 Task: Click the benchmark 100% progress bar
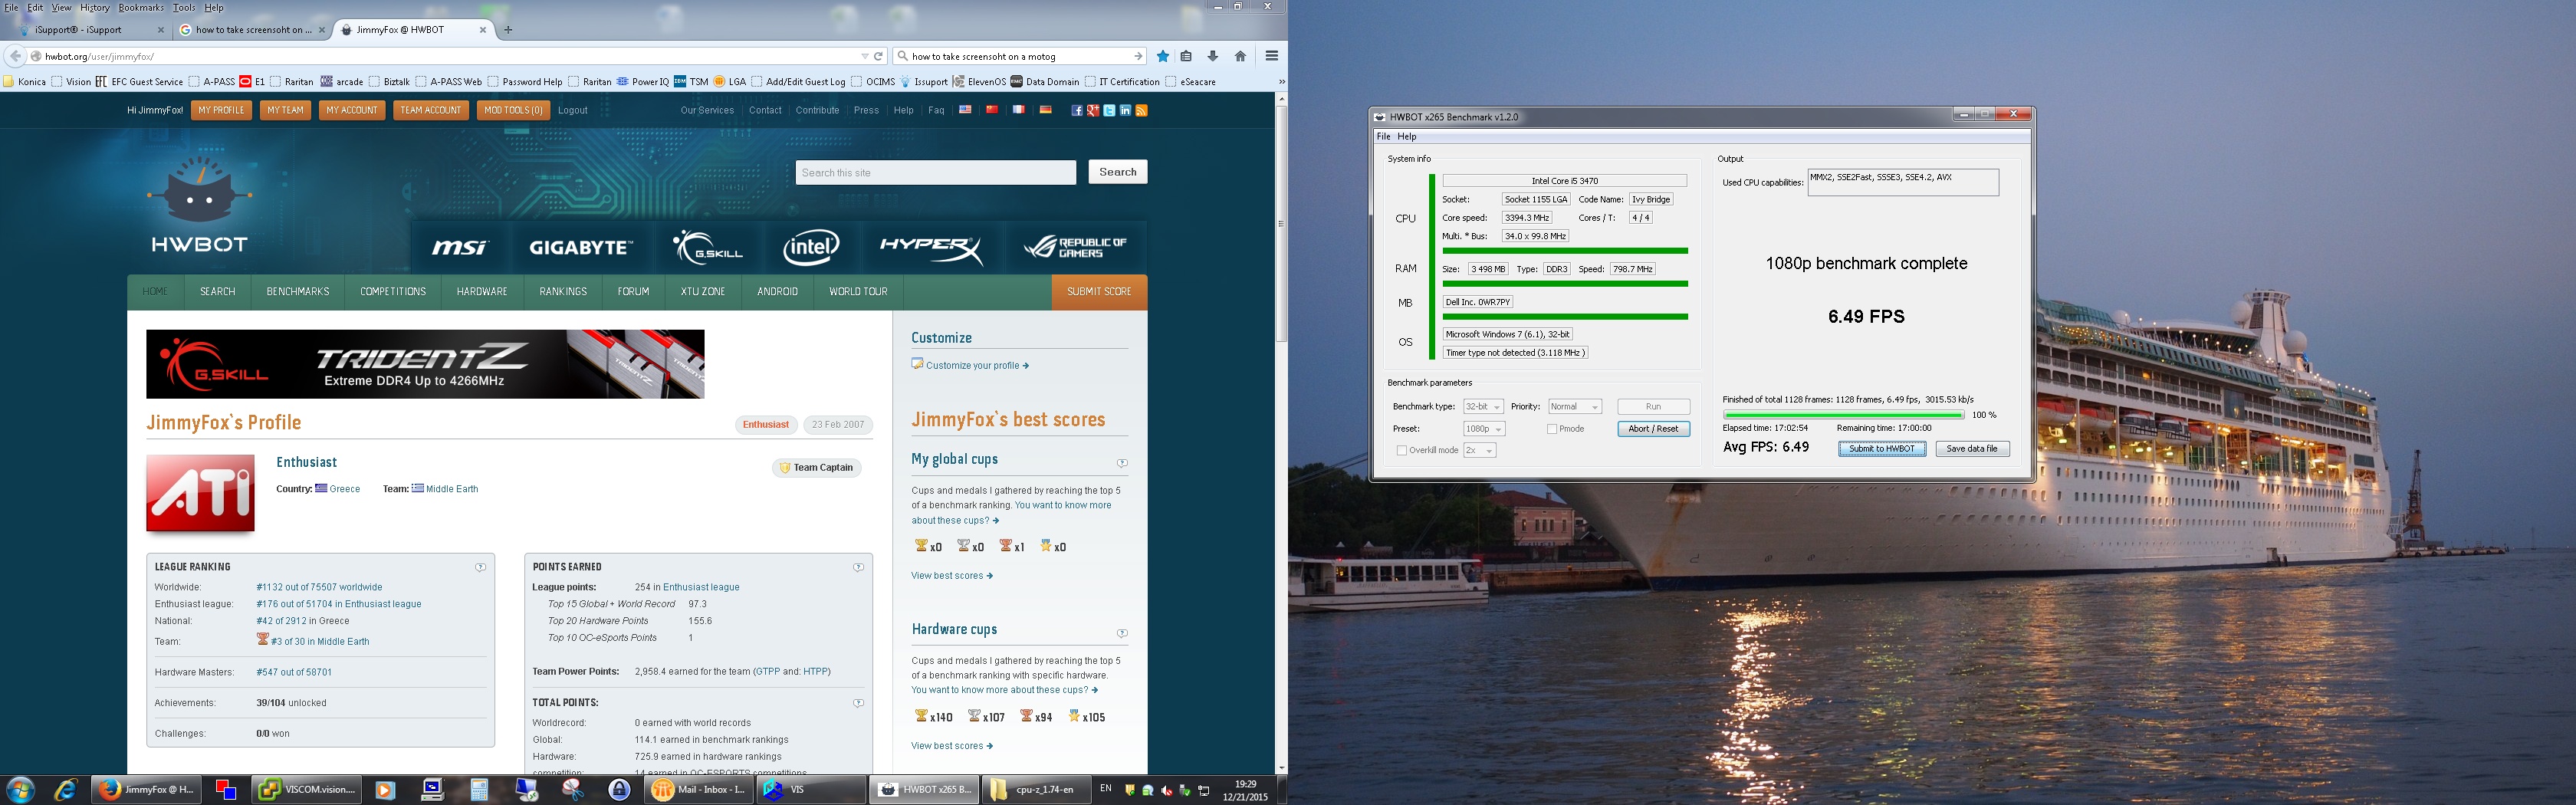pos(1843,415)
